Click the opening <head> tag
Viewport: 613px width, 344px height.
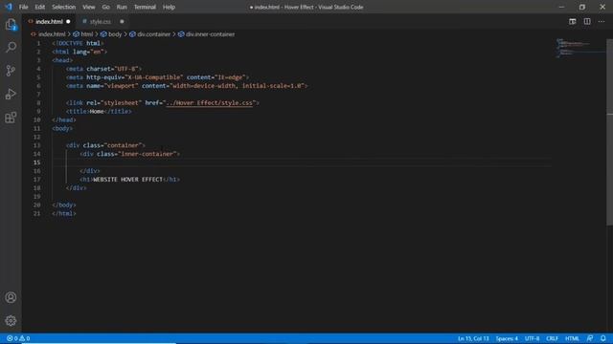(62, 60)
